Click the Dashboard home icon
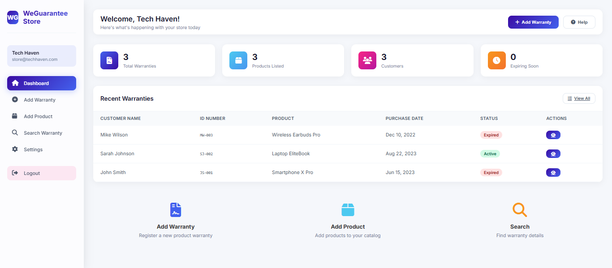 point(15,83)
